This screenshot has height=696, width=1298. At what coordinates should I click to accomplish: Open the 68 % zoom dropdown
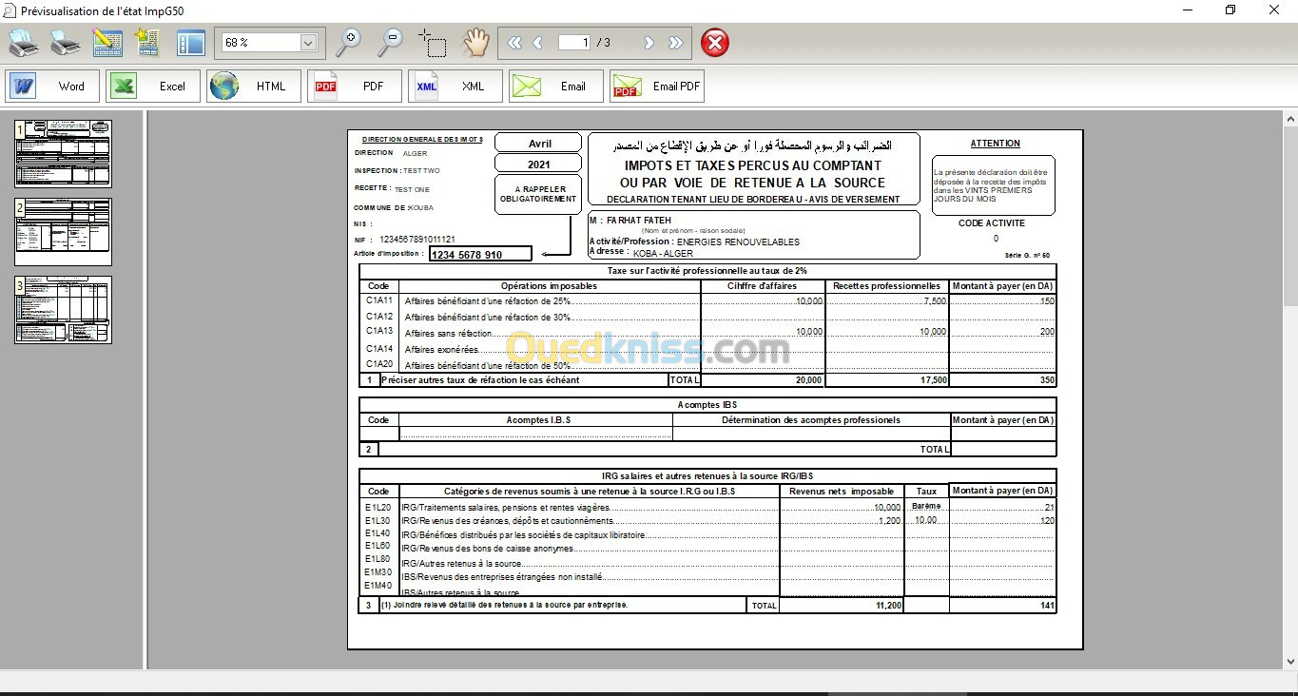[x=308, y=43]
